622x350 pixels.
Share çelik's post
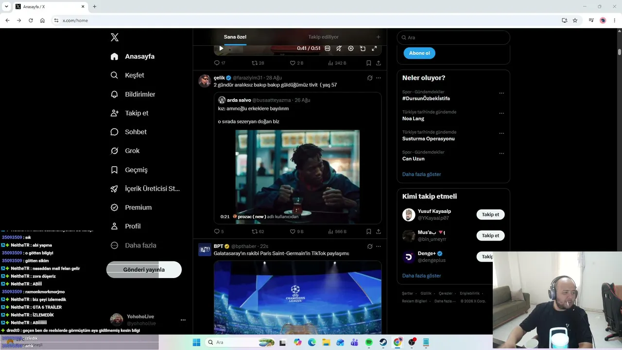point(379,232)
